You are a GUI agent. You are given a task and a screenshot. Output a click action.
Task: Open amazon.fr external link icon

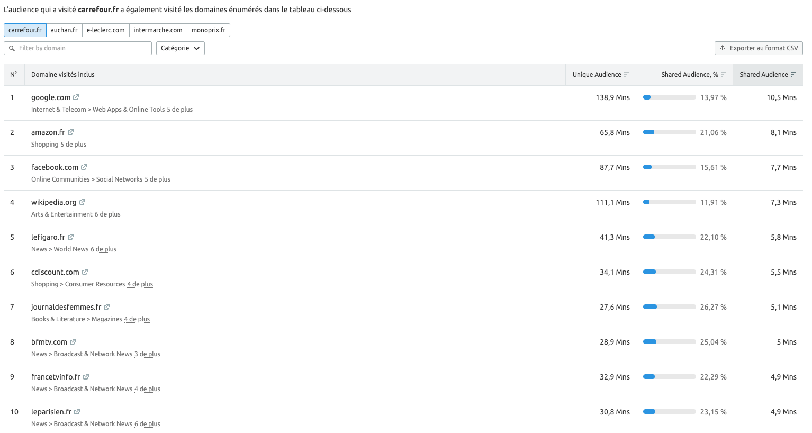tap(70, 132)
